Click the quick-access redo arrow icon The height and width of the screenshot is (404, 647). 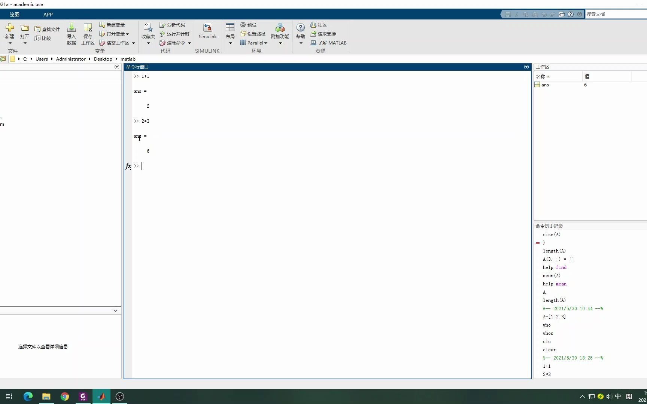tap(553, 14)
